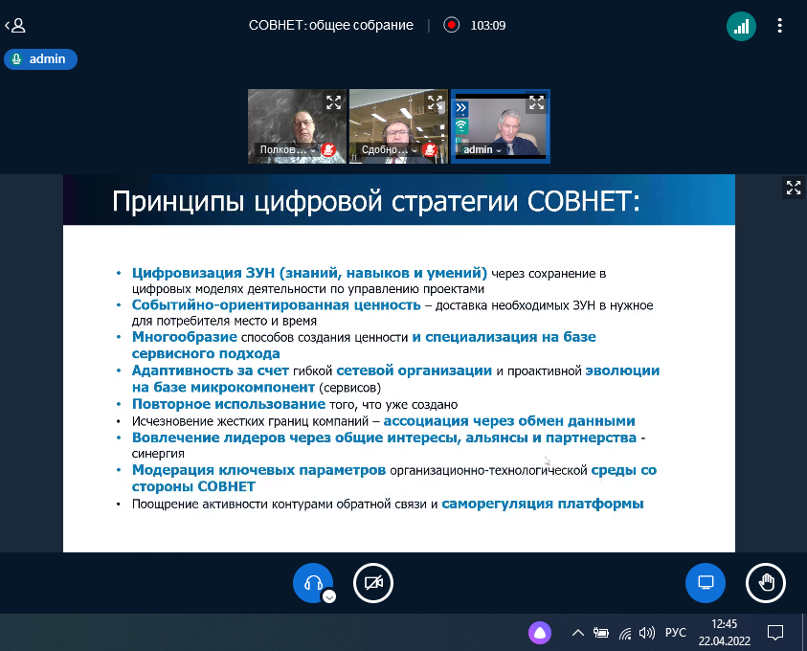
Task: Open the Полков name dropdown chevron
Action: [x=312, y=150]
